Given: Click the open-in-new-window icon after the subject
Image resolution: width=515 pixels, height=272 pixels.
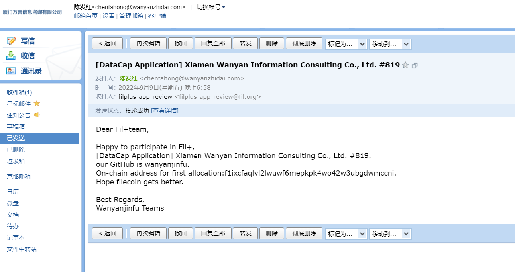Looking at the screenshot, I should coord(415,65).
